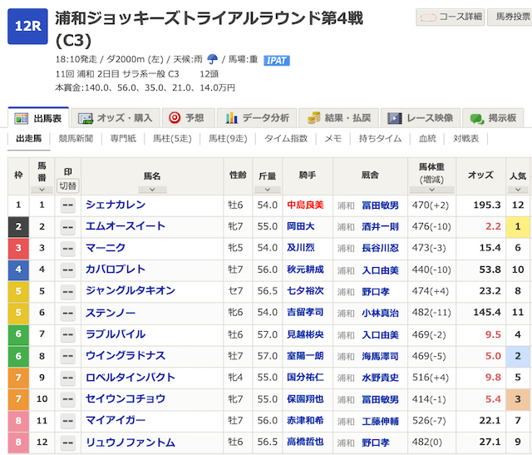Open the データ分析 tab
The height and width of the screenshot is (455, 532).
(x=257, y=118)
